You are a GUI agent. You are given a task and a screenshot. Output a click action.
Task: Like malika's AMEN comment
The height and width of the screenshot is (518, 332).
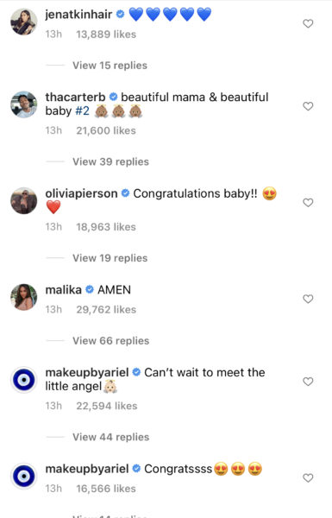pyautogui.click(x=308, y=299)
